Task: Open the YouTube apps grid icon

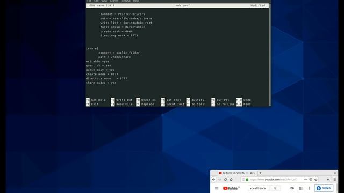Action: tap(301, 188)
